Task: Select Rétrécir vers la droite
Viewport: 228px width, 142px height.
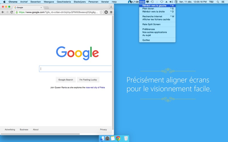Action: 157,12
